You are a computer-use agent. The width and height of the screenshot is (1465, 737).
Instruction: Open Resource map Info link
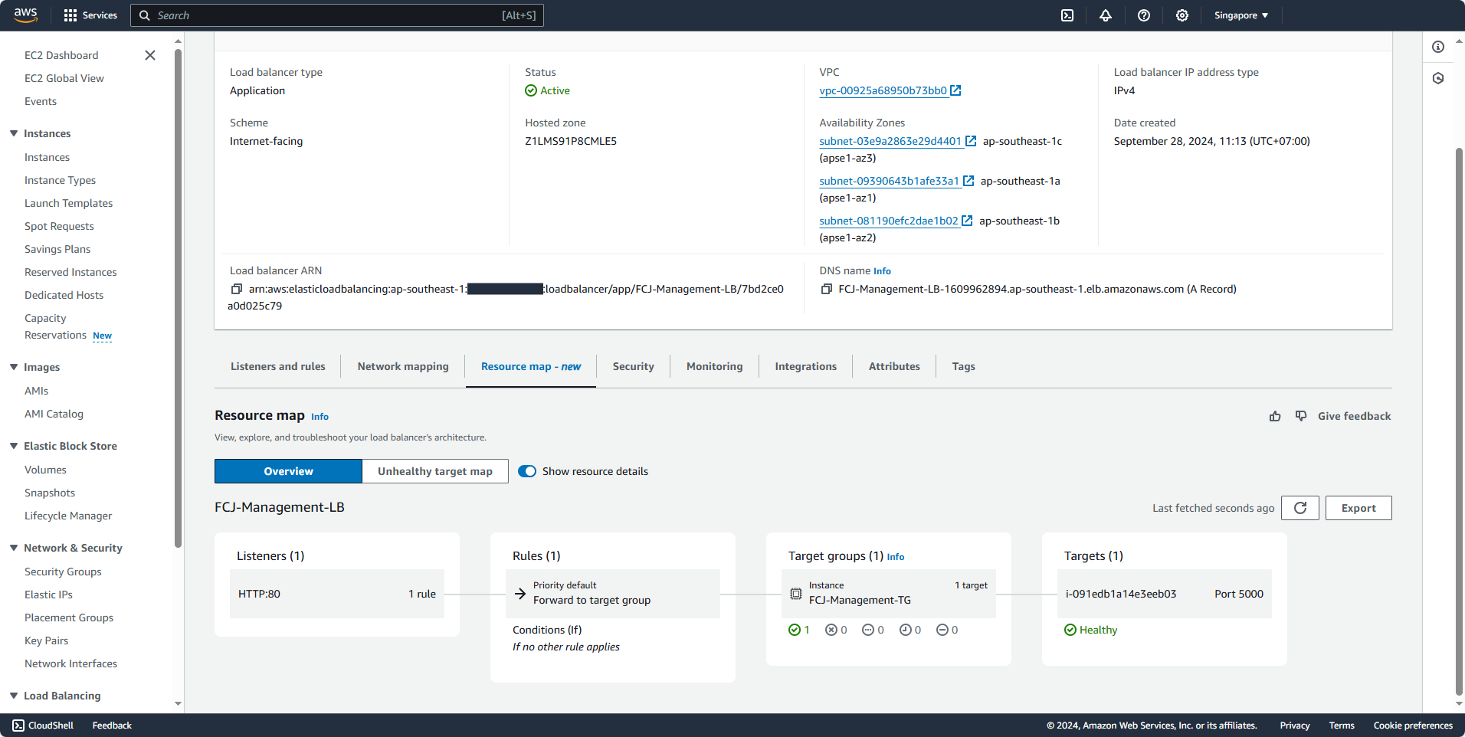[320, 417]
